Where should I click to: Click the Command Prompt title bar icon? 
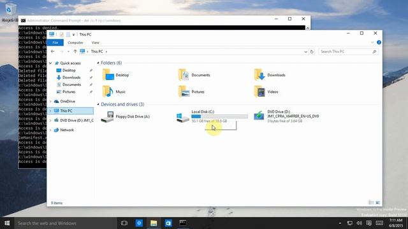pos(23,20)
